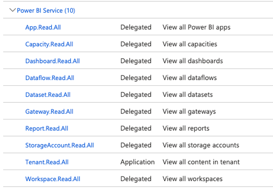This screenshot has height=189, width=273.
Task: Click the Application type in Tenant row
Action: [x=138, y=162]
